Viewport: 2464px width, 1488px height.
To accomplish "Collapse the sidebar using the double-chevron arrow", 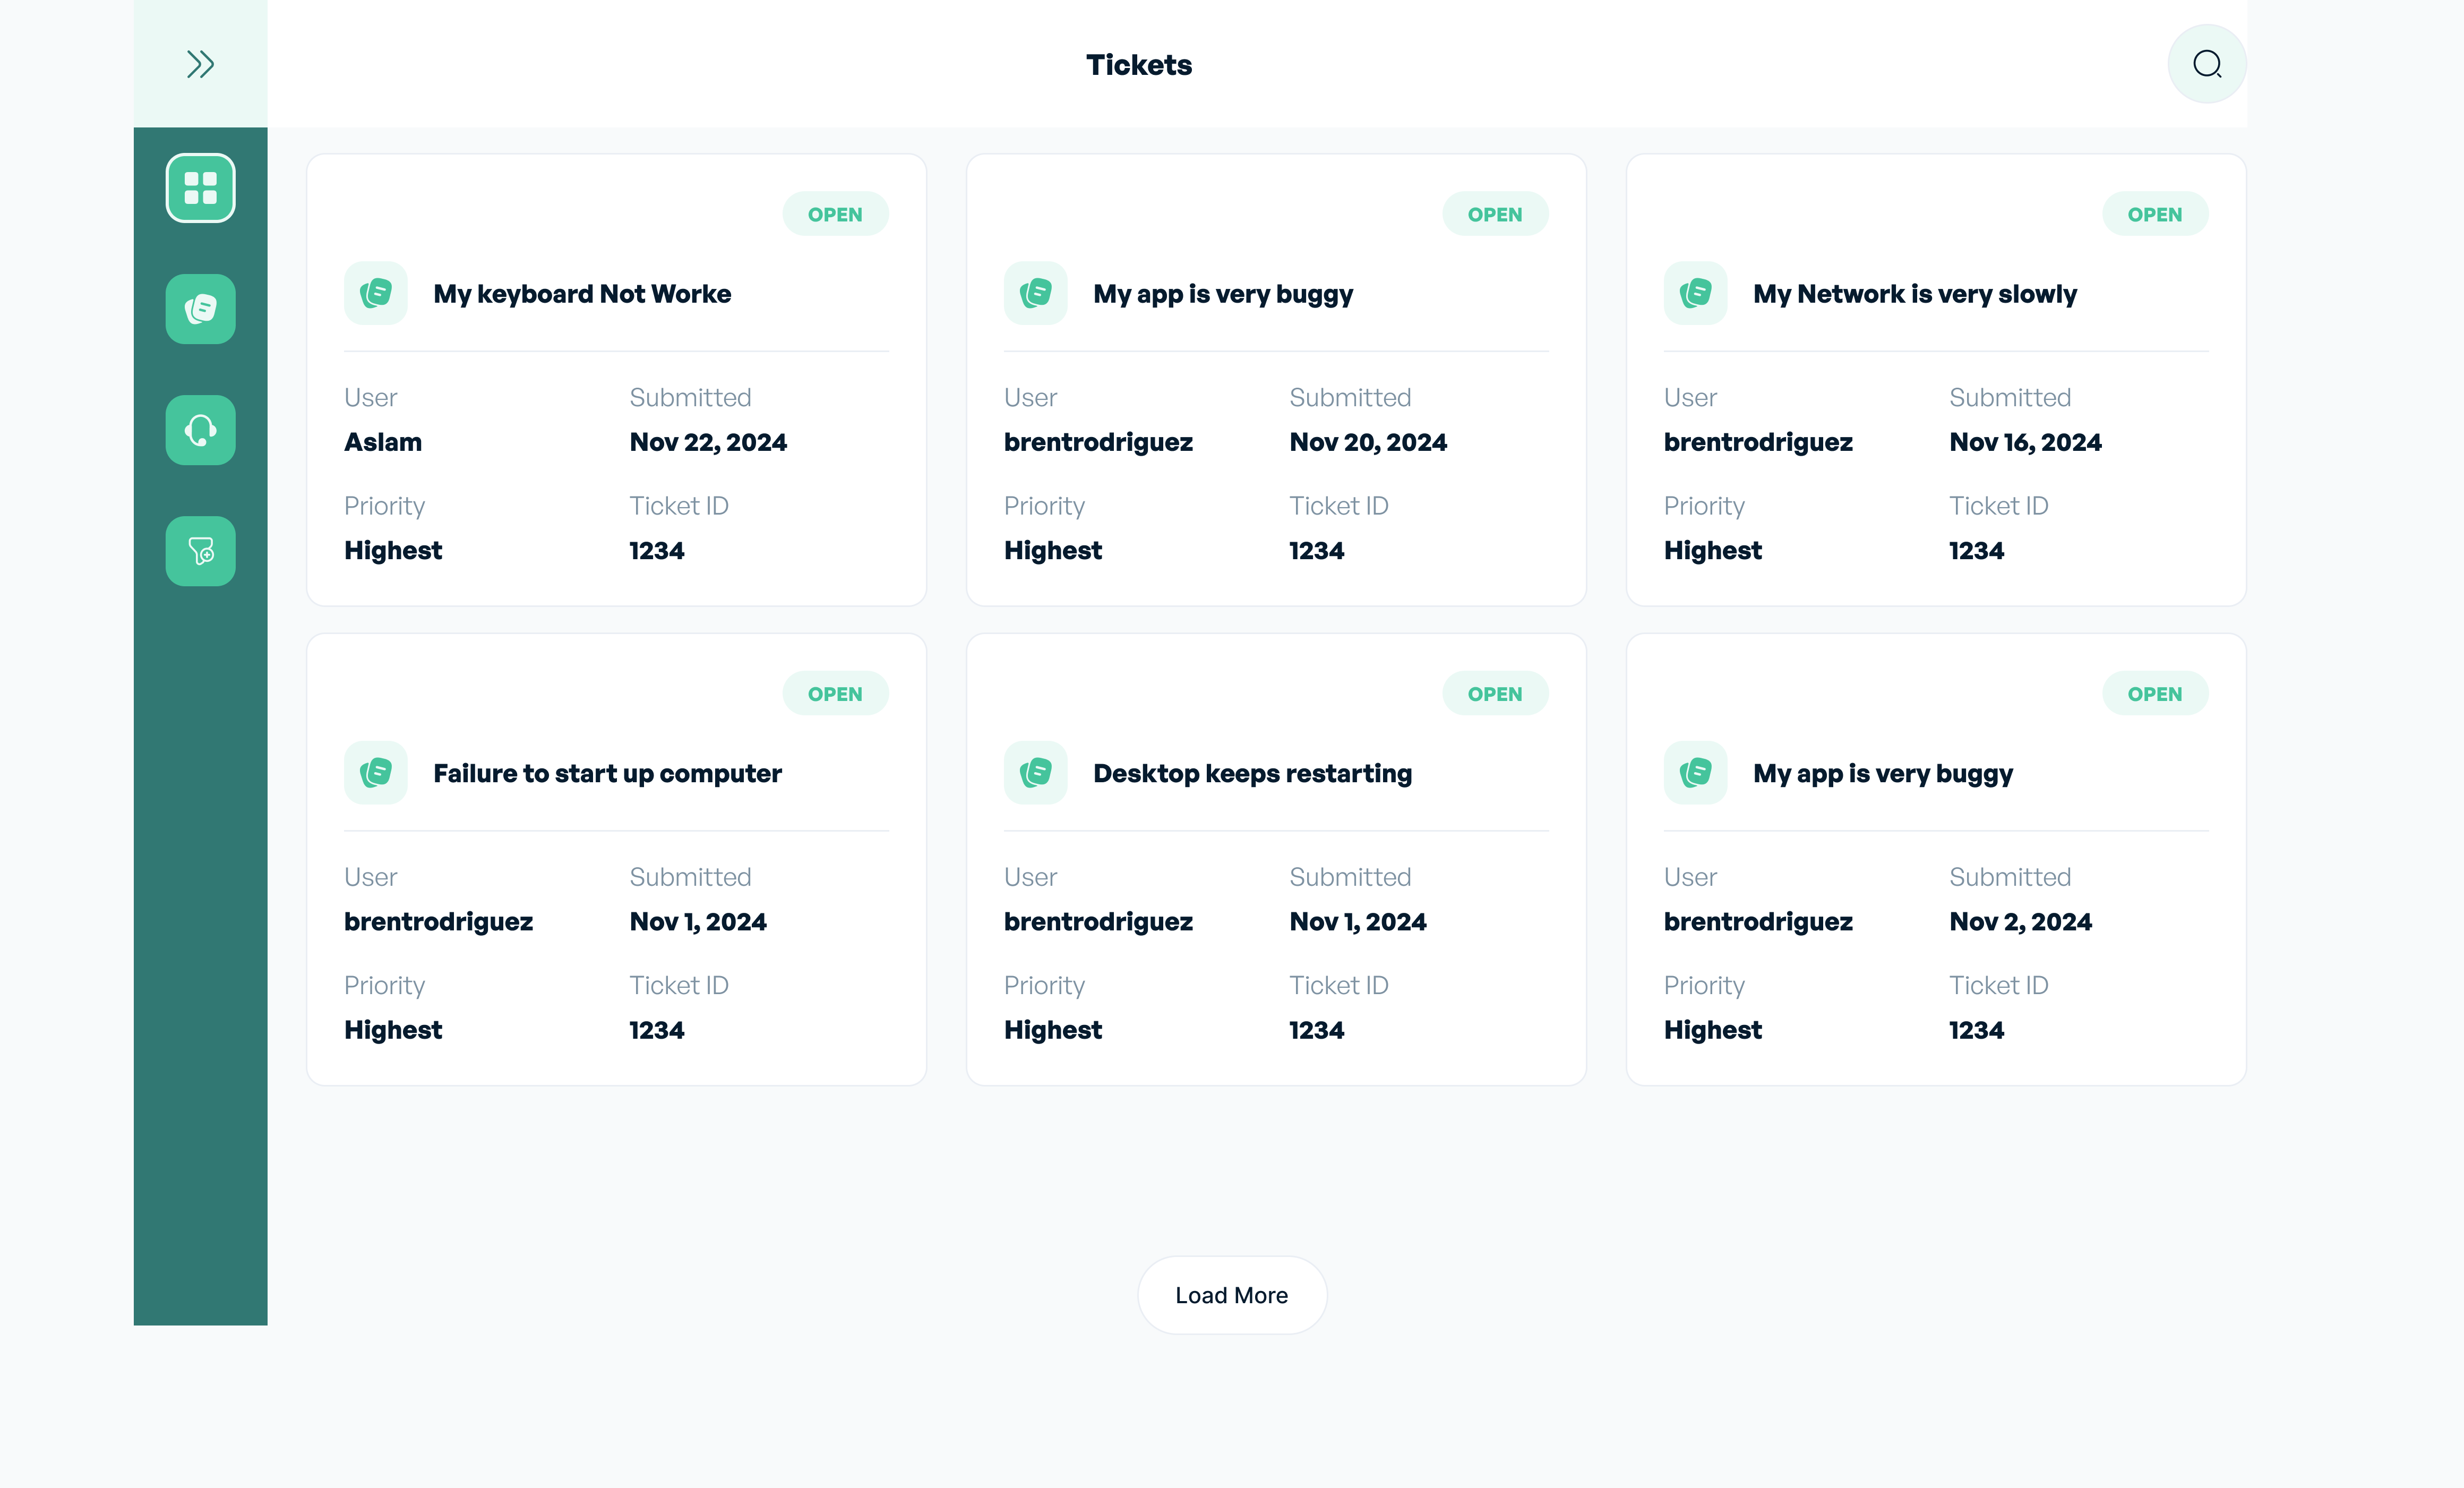I will pos(200,63).
